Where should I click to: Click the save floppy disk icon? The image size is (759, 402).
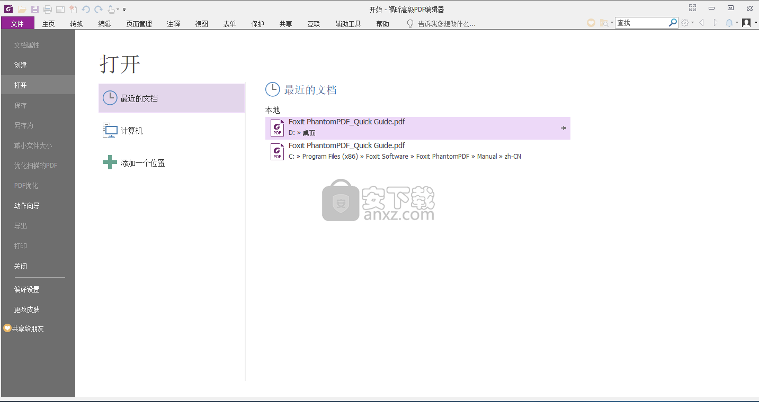pyautogui.click(x=34, y=9)
